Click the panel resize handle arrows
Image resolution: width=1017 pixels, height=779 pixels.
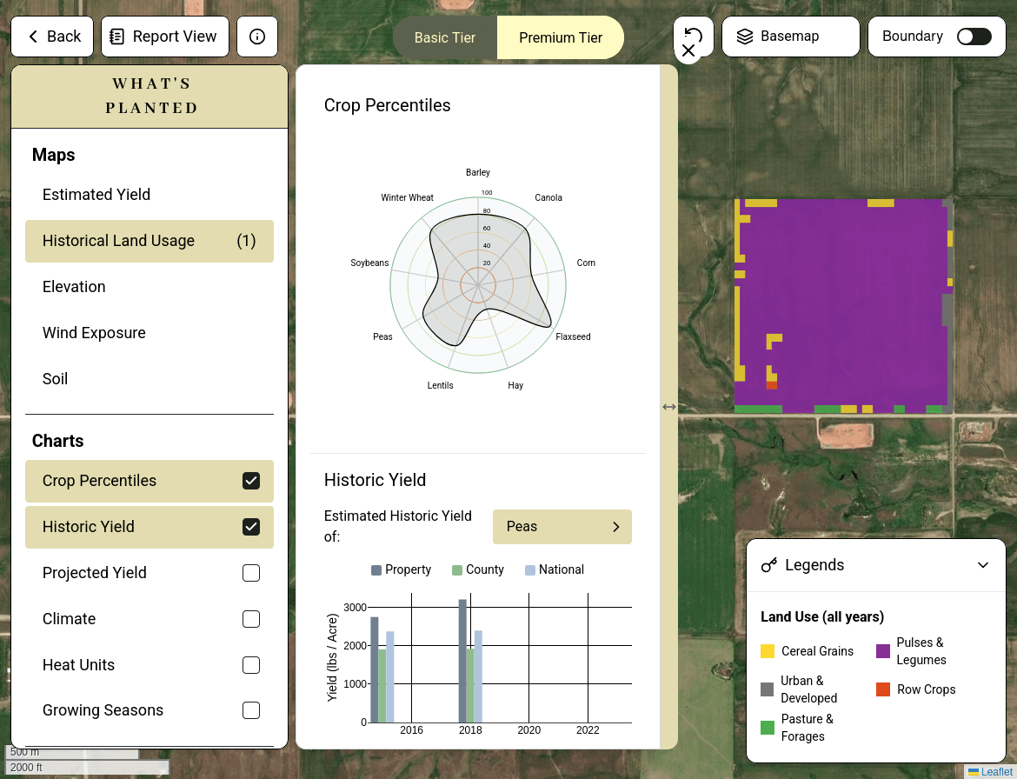click(x=668, y=406)
